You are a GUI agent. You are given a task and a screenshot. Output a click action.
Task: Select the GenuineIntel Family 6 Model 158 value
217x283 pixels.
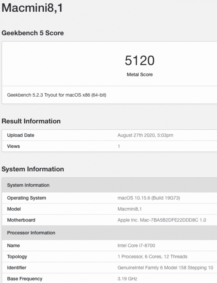(165, 268)
